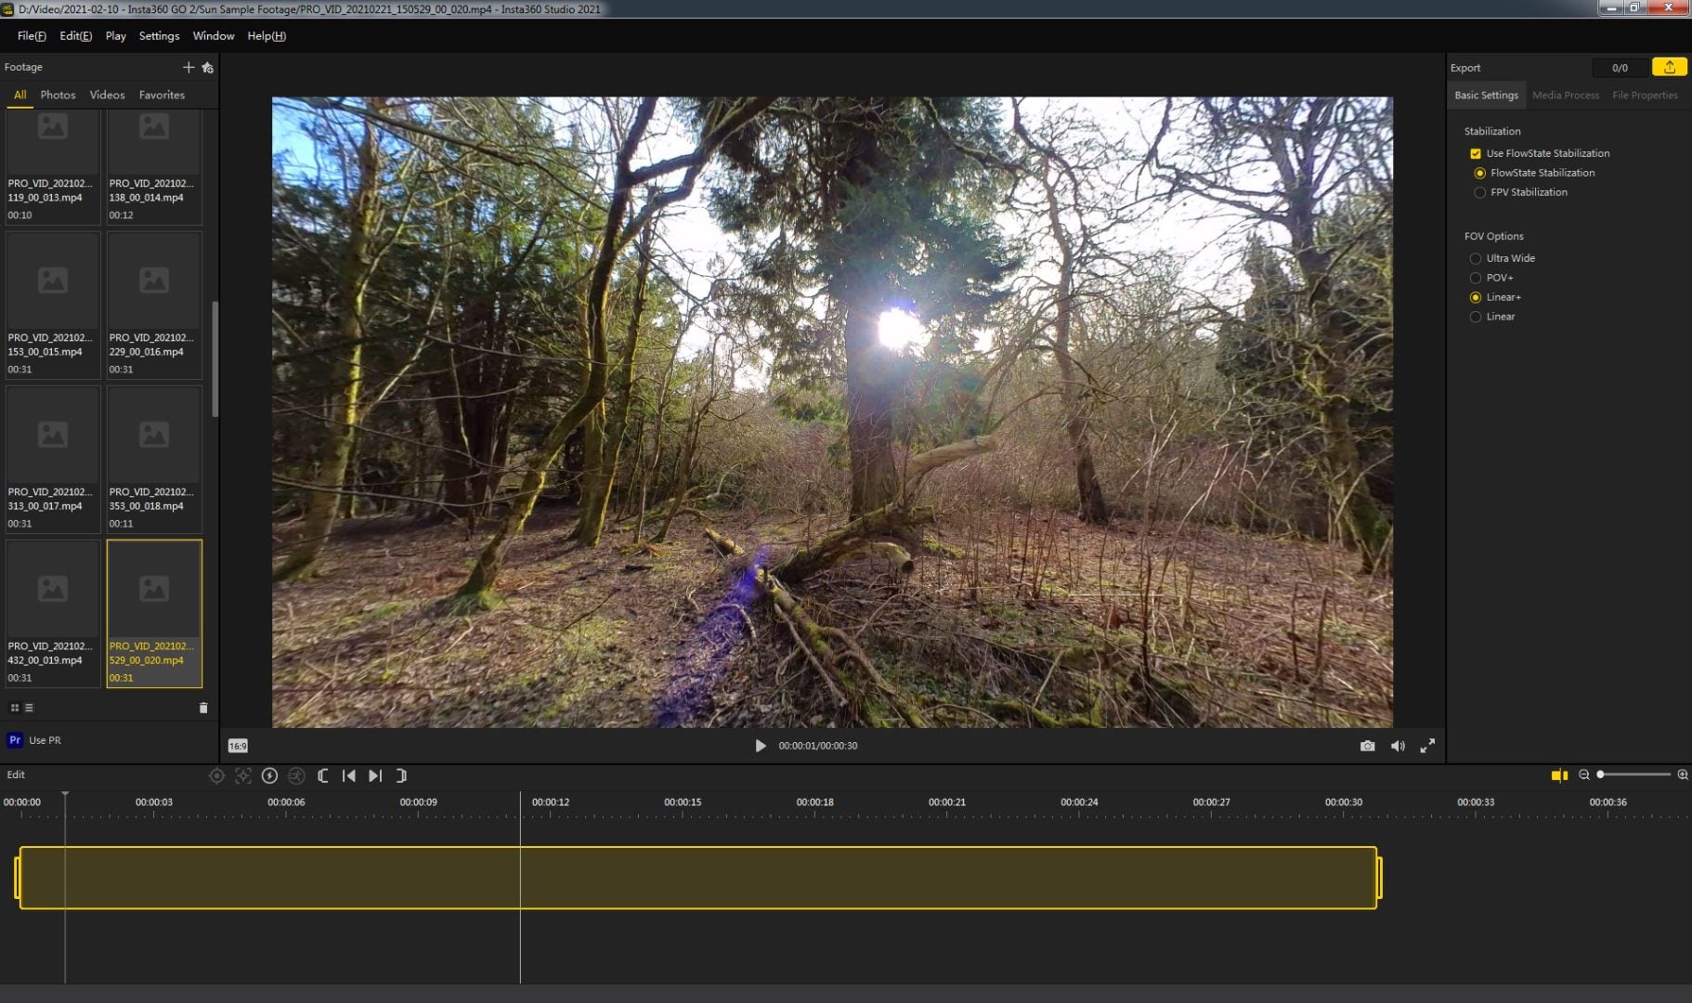
Task: Mute audio using the speaker icon
Action: (1397, 746)
